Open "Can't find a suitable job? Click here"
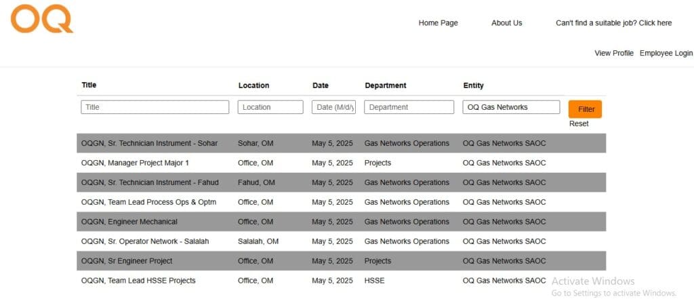This screenshot has height=299, width=694. 614,23
